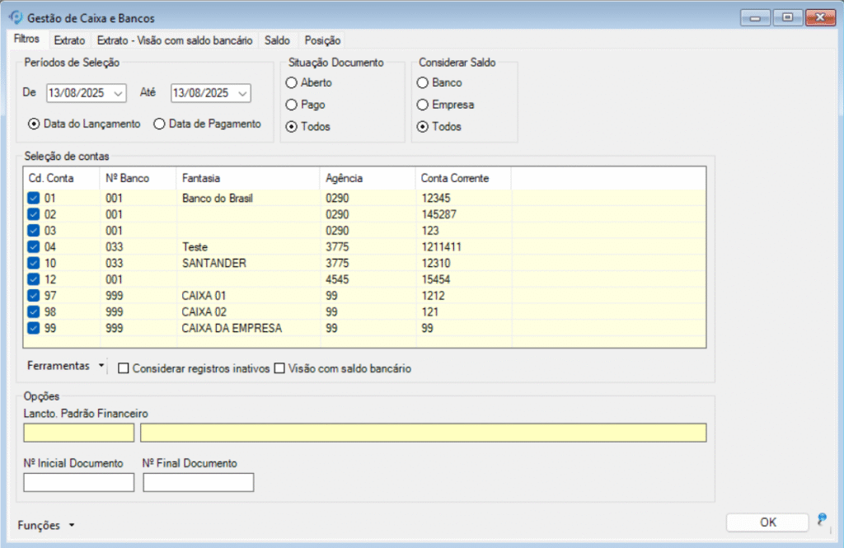Uncheck the SANTANDER account row checkbox
Screen dimensions: 844x548
pyautogui.click(x=33, y=263)
